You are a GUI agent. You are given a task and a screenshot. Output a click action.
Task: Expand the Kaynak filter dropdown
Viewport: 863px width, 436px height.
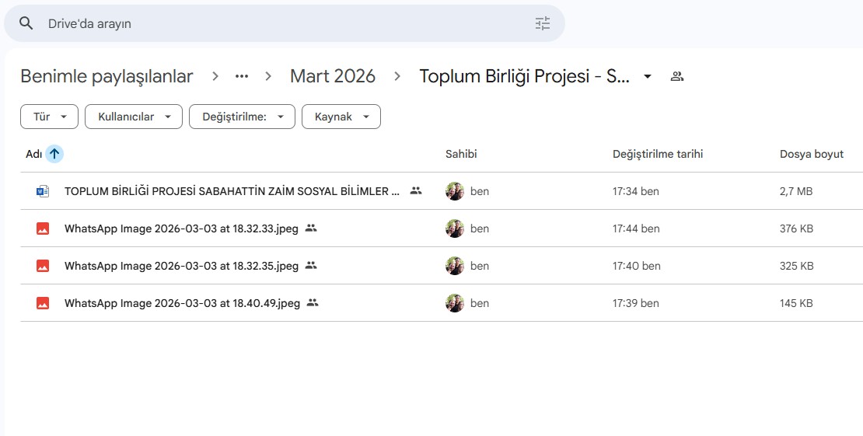[x=341, y=117]
